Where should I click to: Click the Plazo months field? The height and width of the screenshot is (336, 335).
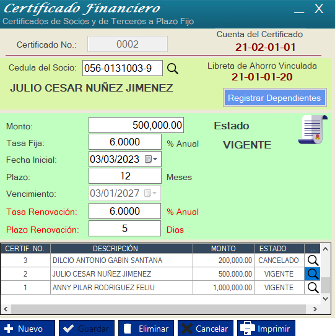click(x=125, y=176)
